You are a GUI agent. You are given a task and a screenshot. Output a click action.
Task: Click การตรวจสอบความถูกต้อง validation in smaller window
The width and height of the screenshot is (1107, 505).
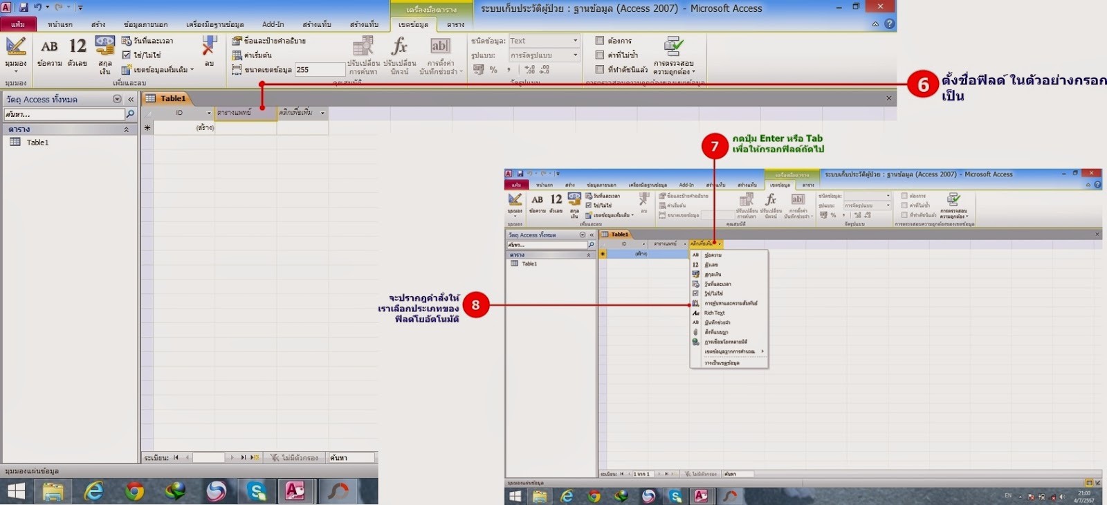(954, 205)
